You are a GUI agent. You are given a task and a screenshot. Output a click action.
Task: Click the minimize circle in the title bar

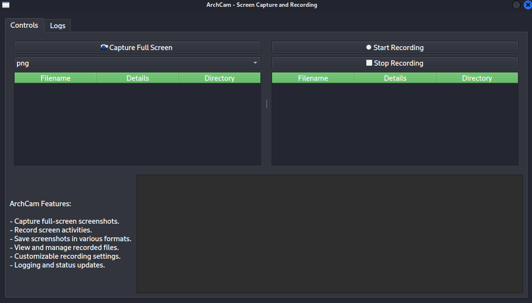(x=516, y=5)
